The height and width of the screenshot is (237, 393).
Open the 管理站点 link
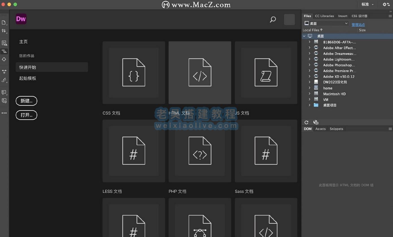[358, 25]
